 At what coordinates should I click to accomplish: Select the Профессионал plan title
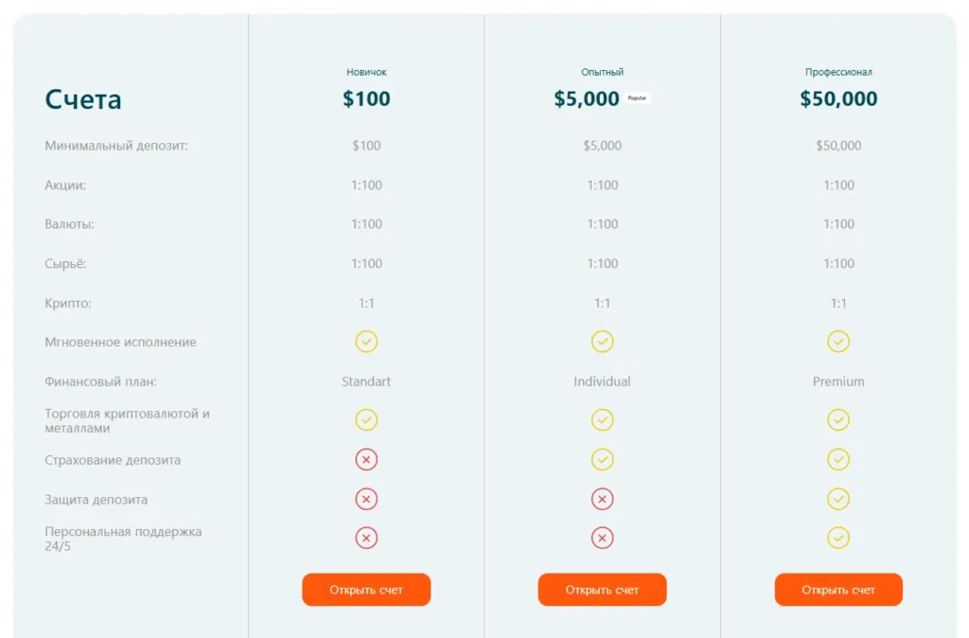point(838,72)
